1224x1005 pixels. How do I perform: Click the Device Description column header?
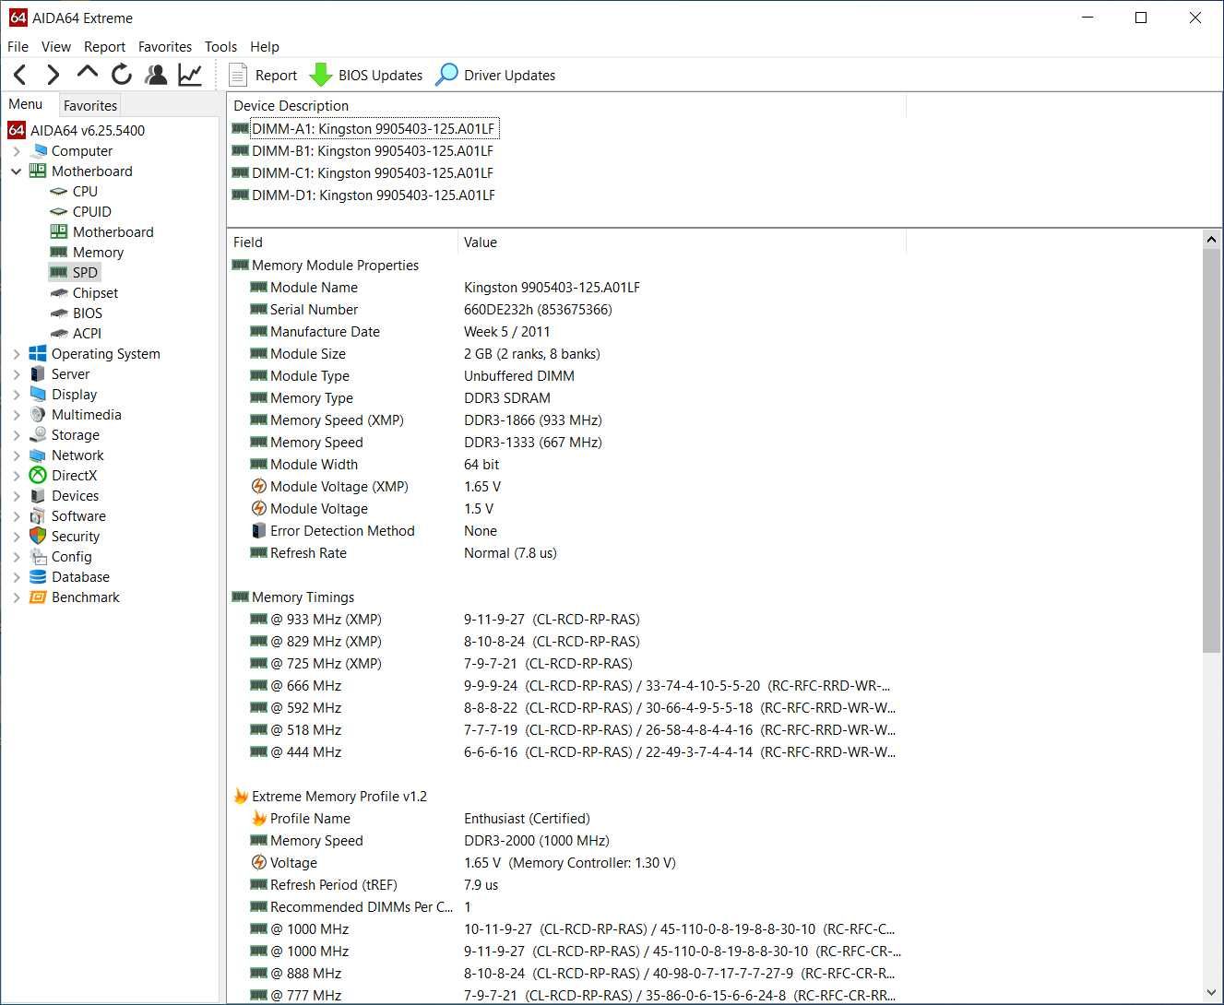[566, 106]
